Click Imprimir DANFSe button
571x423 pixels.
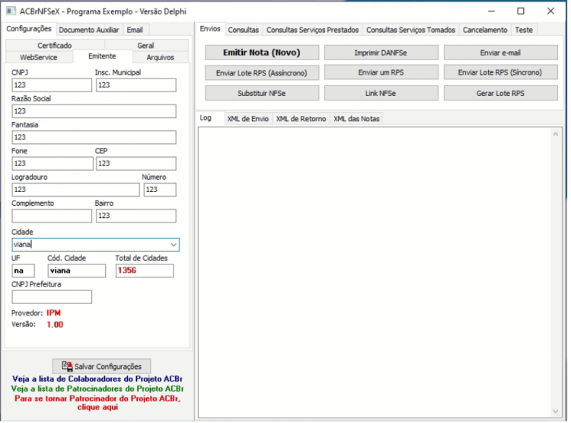coord(381,53)
